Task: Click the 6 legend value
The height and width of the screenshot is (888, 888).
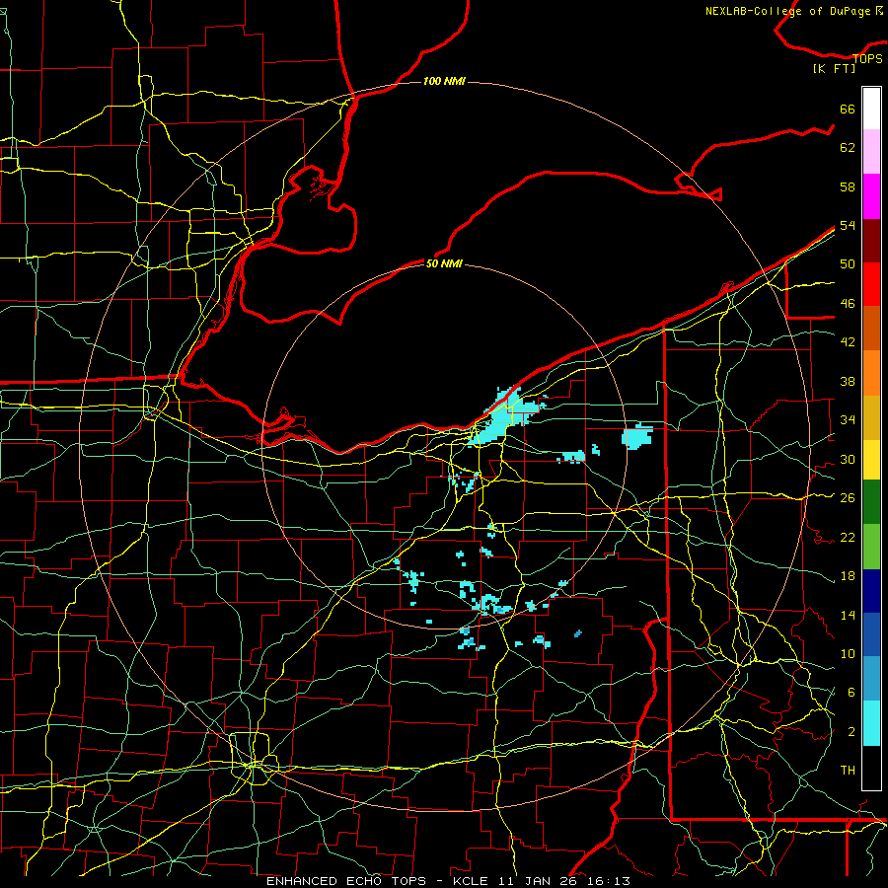Action: coord(851,693)
